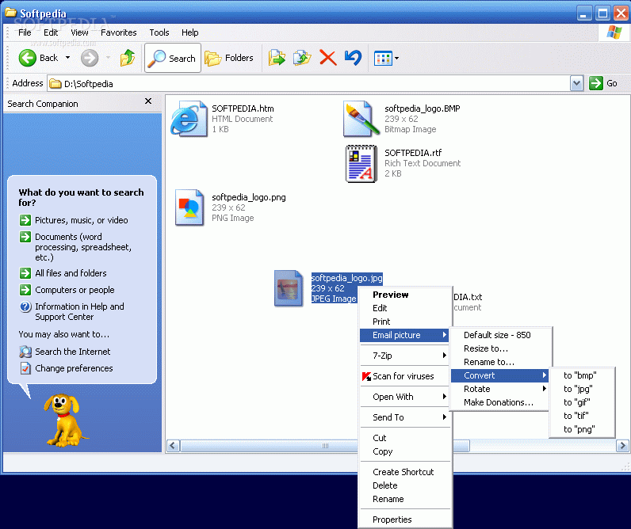Viewport: 631px width, 529px height.
Task: Expand the Convert submenu
Action: [500, 375]
